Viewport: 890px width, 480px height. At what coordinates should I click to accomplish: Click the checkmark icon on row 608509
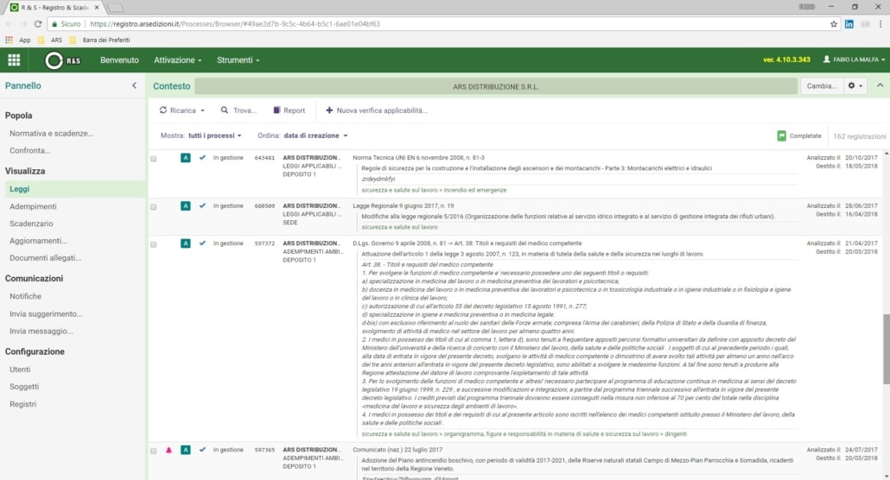pos(202,206)
